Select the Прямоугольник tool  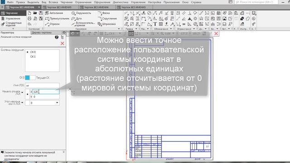[57, 19]
